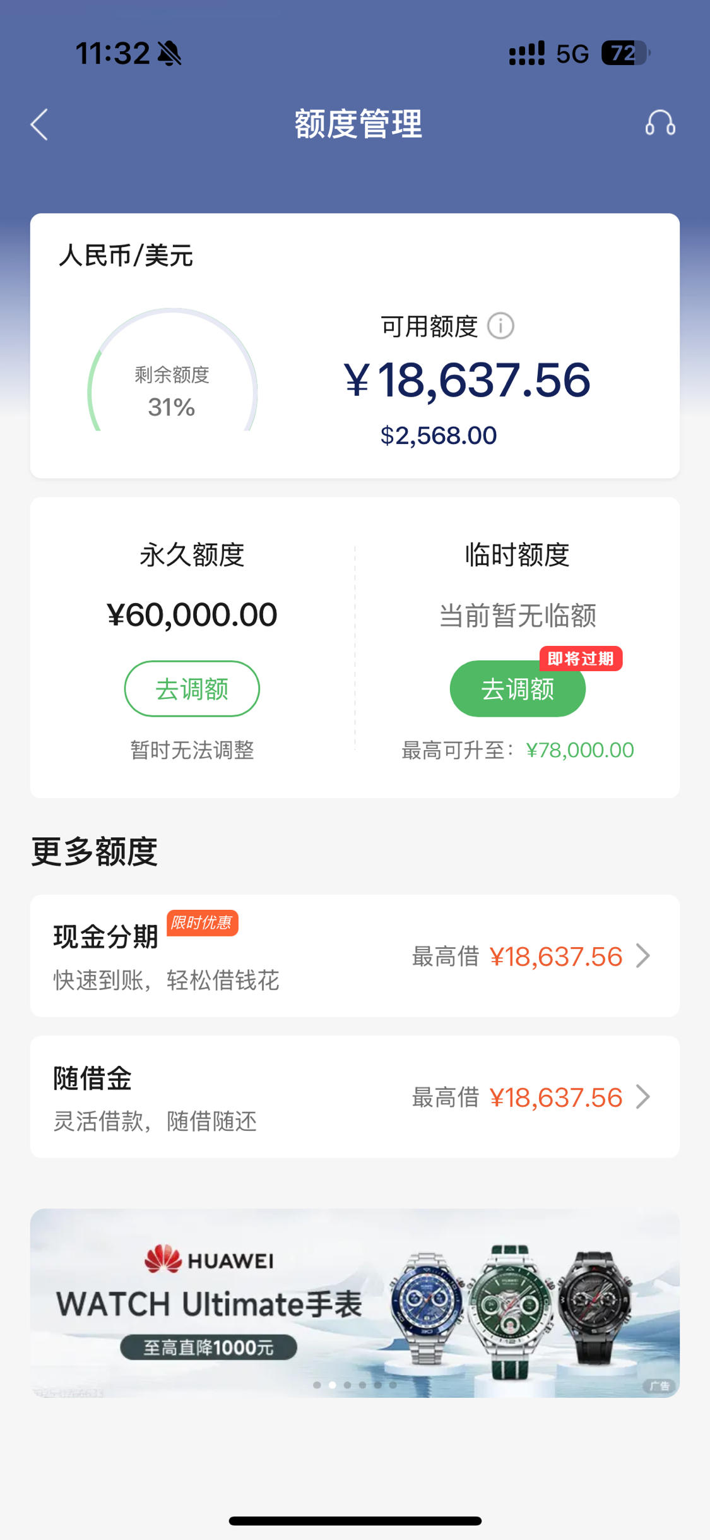The image size is (710, 1540).
Task: Tap the silent bell status icon
Action: coord(169,54)
